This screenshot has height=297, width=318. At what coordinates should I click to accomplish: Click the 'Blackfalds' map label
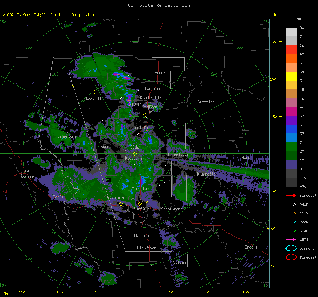(x=150, y=98)
